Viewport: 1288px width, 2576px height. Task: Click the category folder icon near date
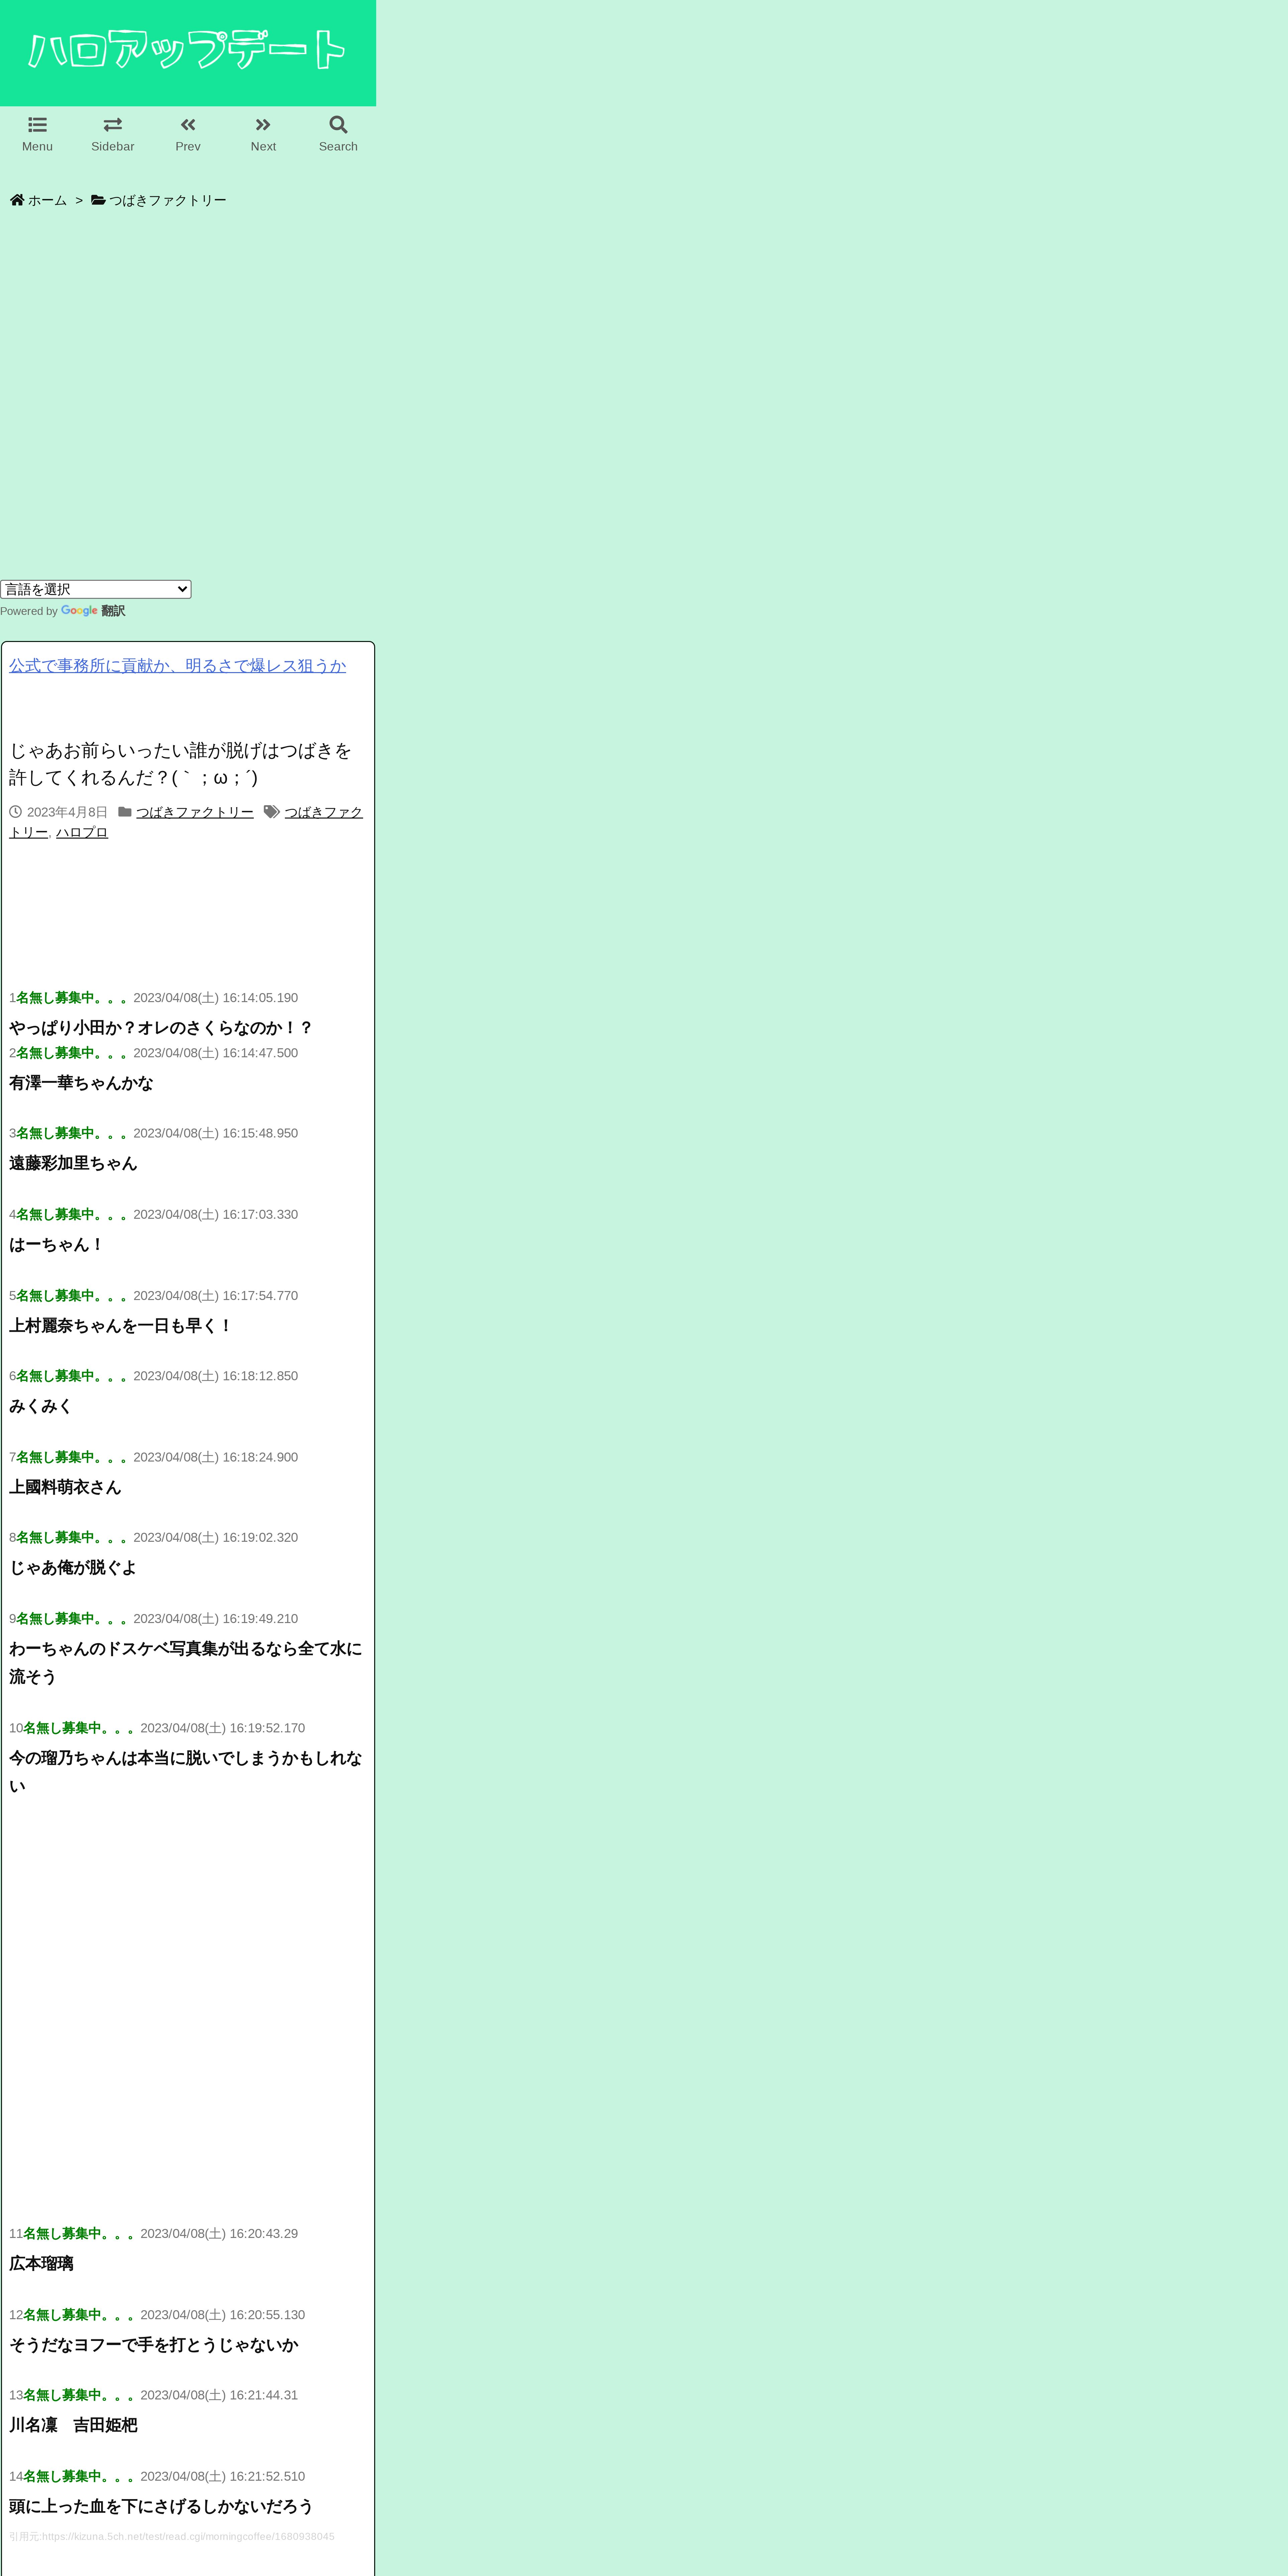pos(125,812)
